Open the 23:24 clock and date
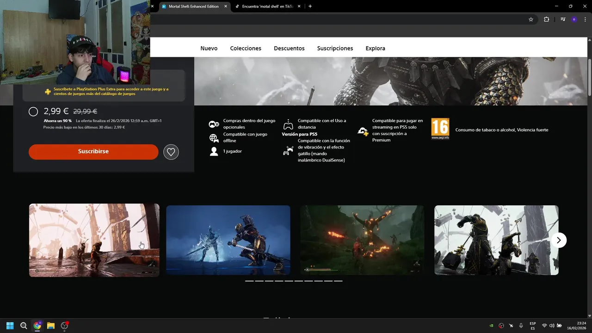This screenshot has width=592, height=333. (x=578, y=326)
